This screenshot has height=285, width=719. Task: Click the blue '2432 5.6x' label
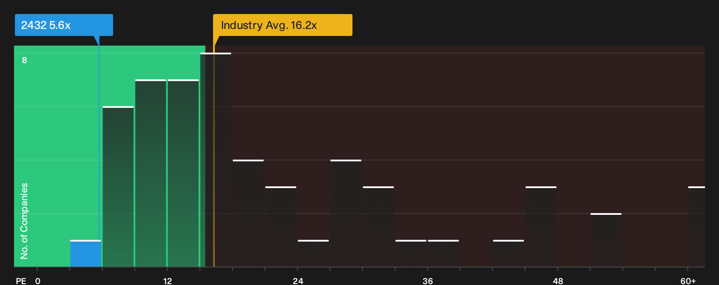64,25
